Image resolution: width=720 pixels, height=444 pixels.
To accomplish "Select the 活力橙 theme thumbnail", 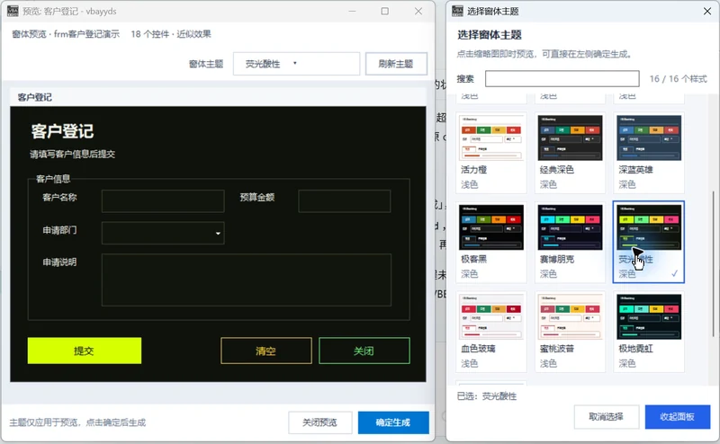I will pyautogui.click(x=491, y=138).
